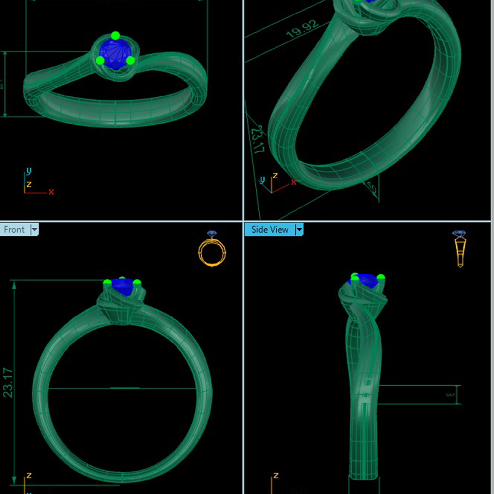Screen dimensions: 494x494
Task: Open the Front viewport dropdown arrow
Action: tap(35, 230)
